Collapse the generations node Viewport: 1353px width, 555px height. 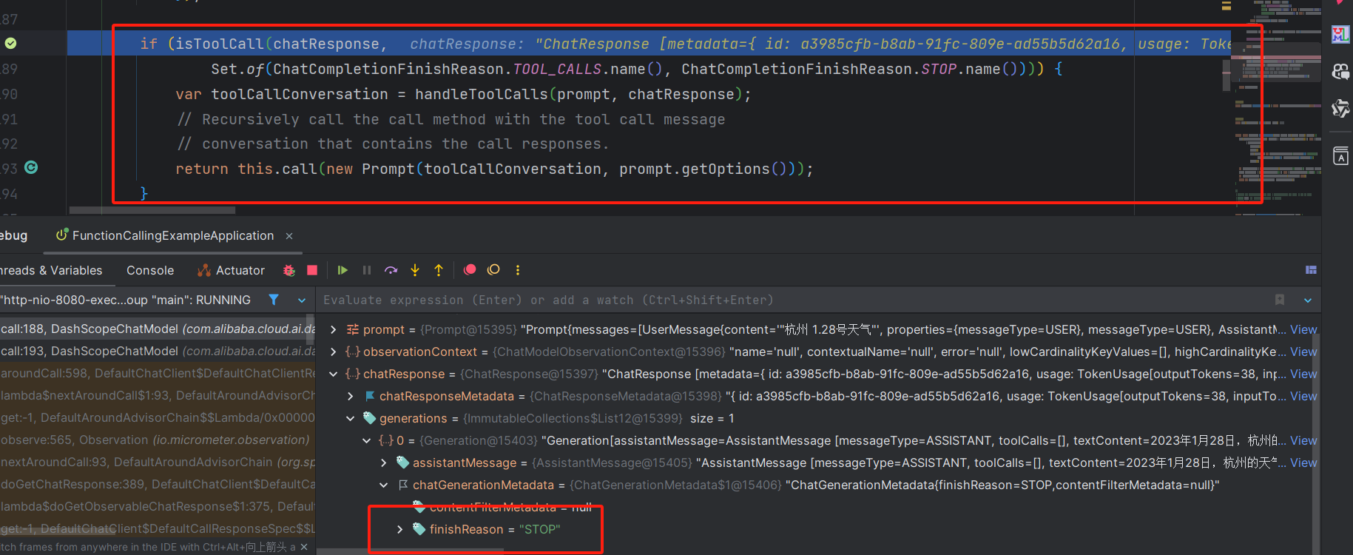(x=350, y=418)
